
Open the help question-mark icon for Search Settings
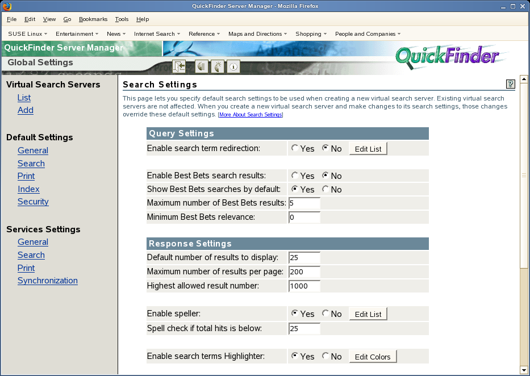510,84
